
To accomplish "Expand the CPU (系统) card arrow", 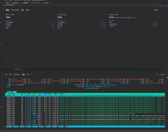I will click(53, 15).
